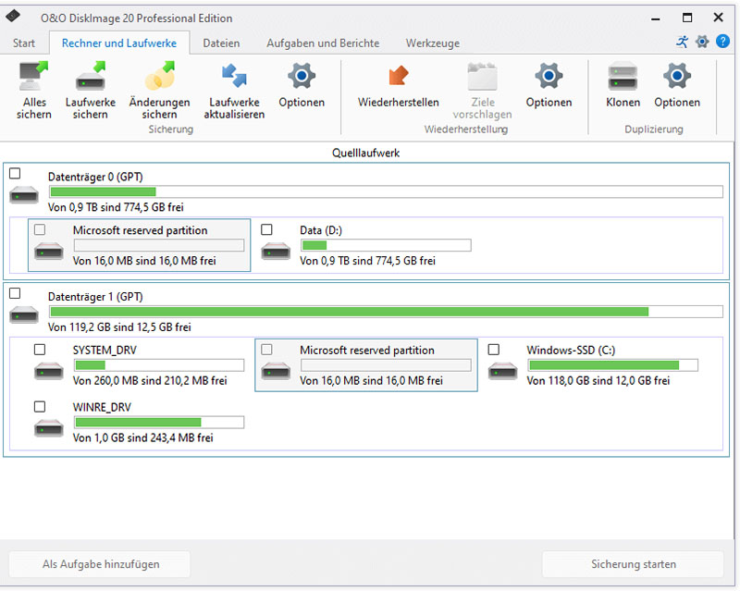Click the Datenträger 0 disk icon

click(24, 194)
